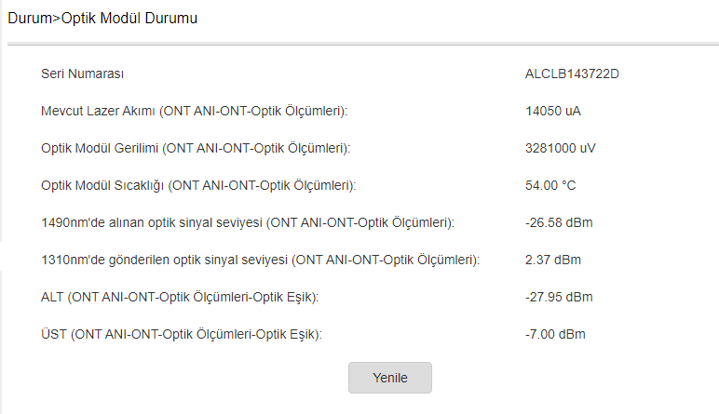719x414 pixels.
Task: Select the 3281000 uV voltage value
Action: (561, 148)
